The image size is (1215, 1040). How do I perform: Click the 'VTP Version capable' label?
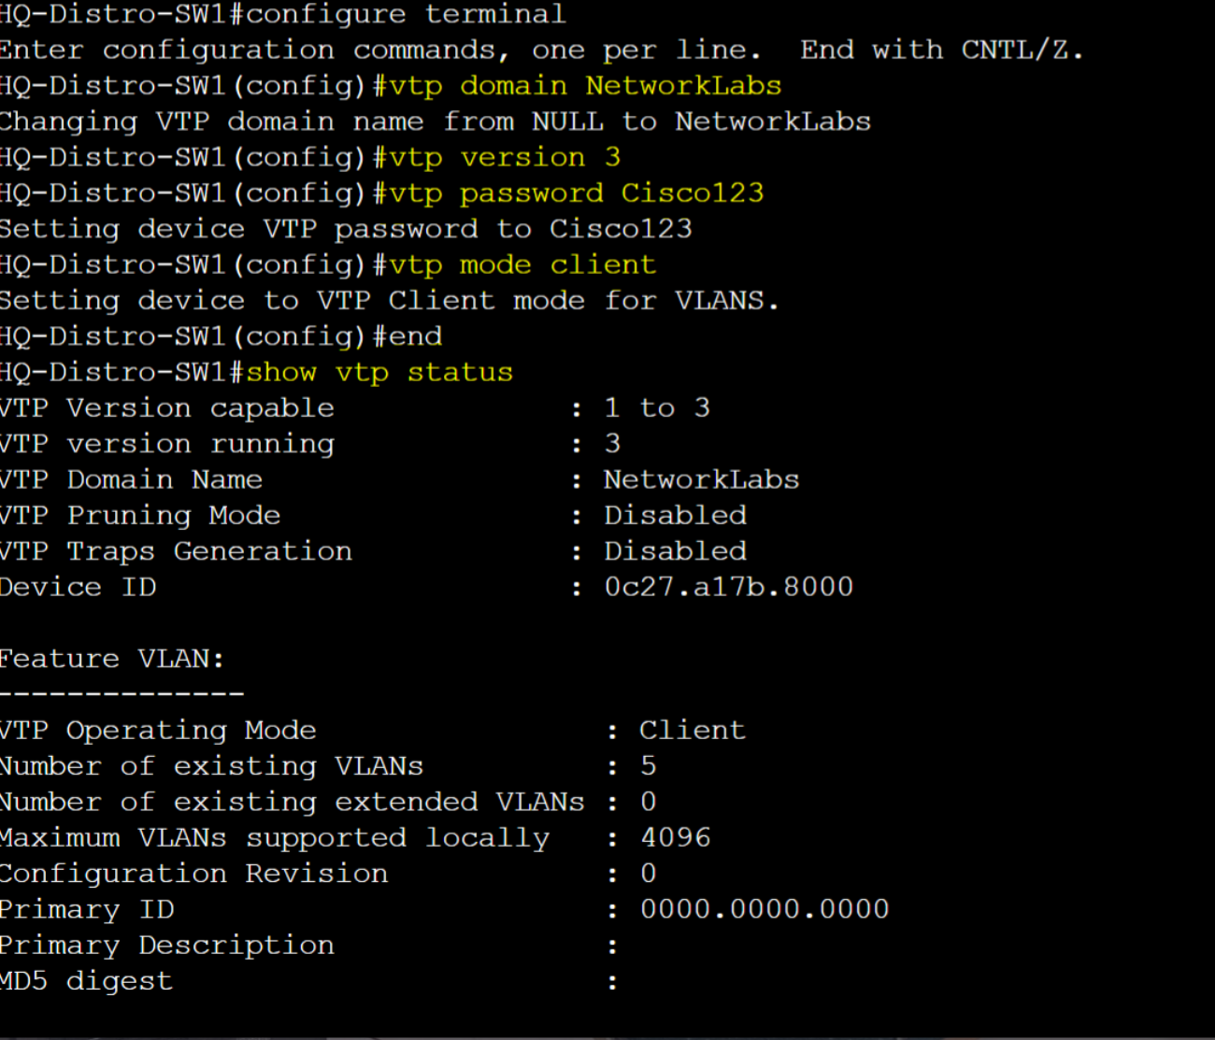(x=166, y=408)
